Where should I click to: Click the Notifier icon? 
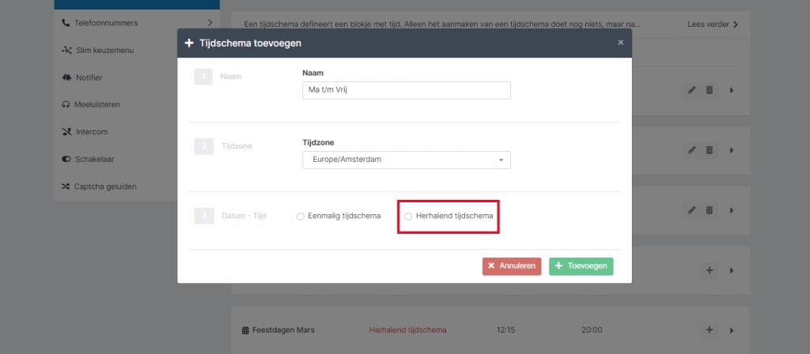coord(66,77)
